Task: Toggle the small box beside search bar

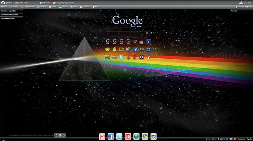Action: click(x=151, y=33)
